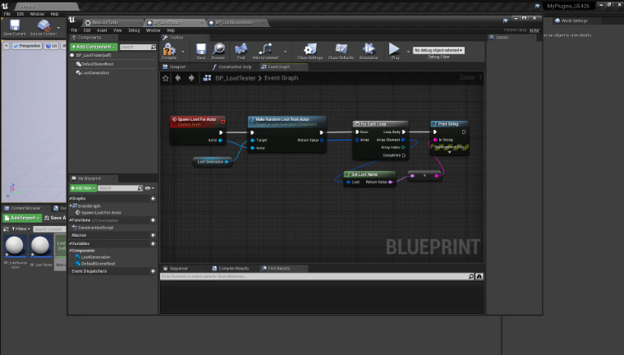Select BP_LootTester(self) in the components list
This screenshot has height=355, width=624.
coord(93,55)
